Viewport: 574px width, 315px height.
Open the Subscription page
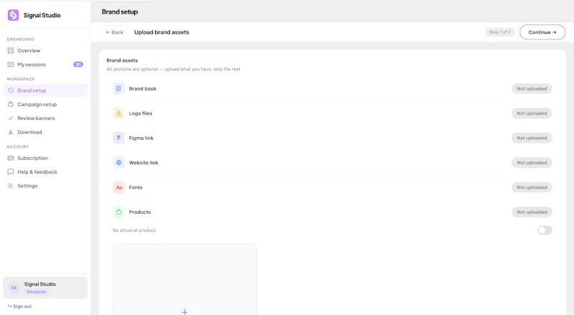coord(45,159)
